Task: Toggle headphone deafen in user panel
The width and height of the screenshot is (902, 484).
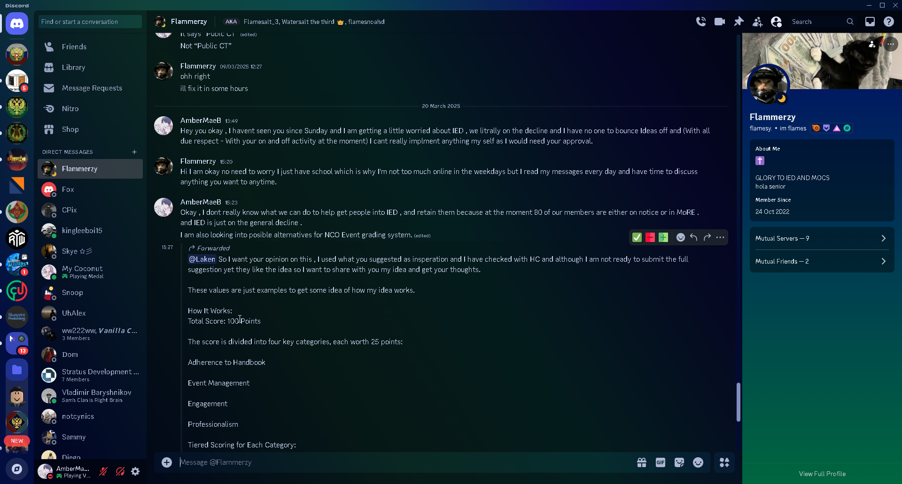Action: coord(120,471)
